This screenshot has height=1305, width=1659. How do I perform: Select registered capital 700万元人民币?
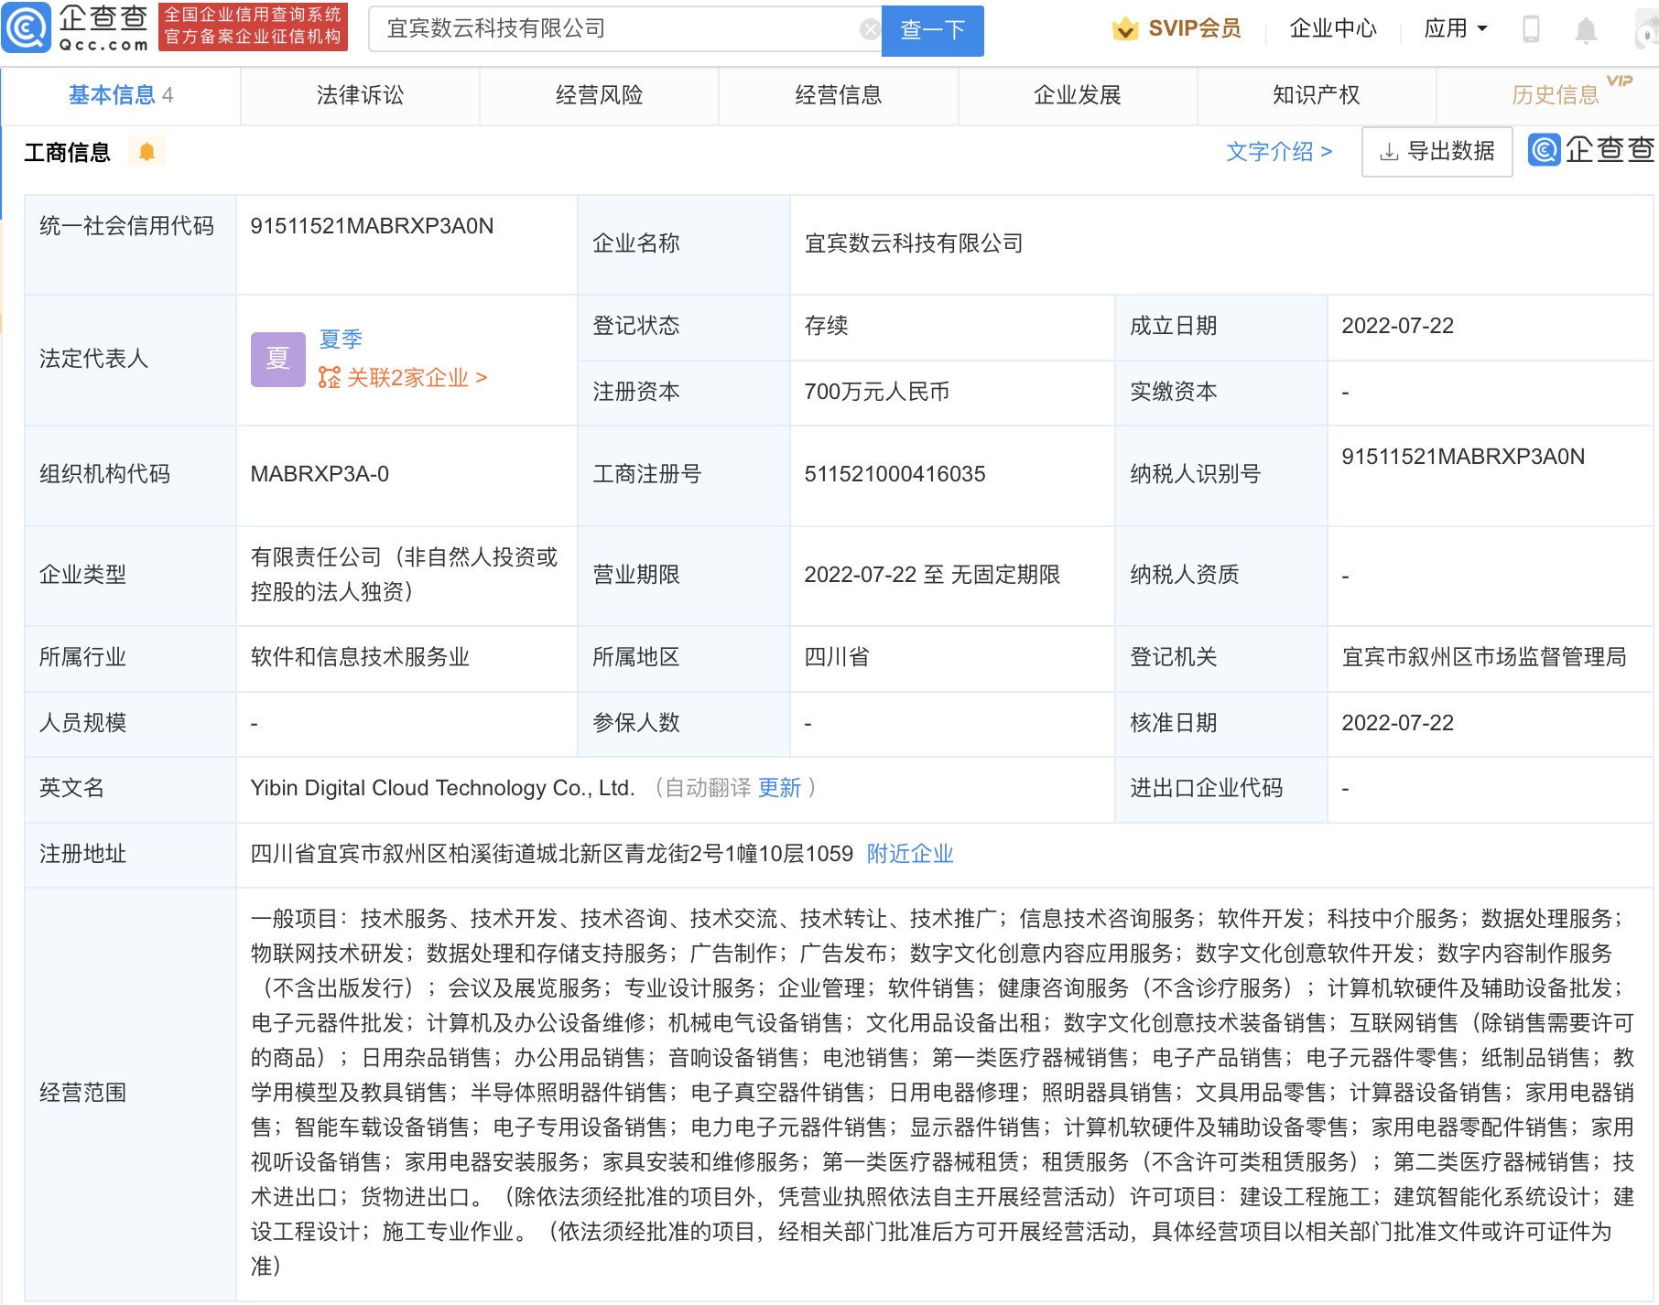(877, 392)
